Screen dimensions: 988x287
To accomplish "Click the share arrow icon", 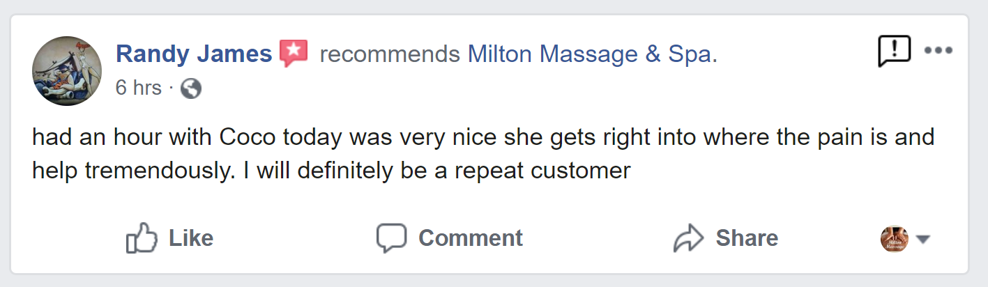I will point(689,239).
